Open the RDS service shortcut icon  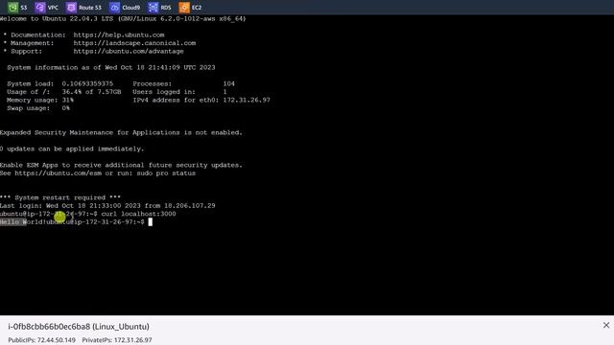pyautogui.click(x=153, y=7)
